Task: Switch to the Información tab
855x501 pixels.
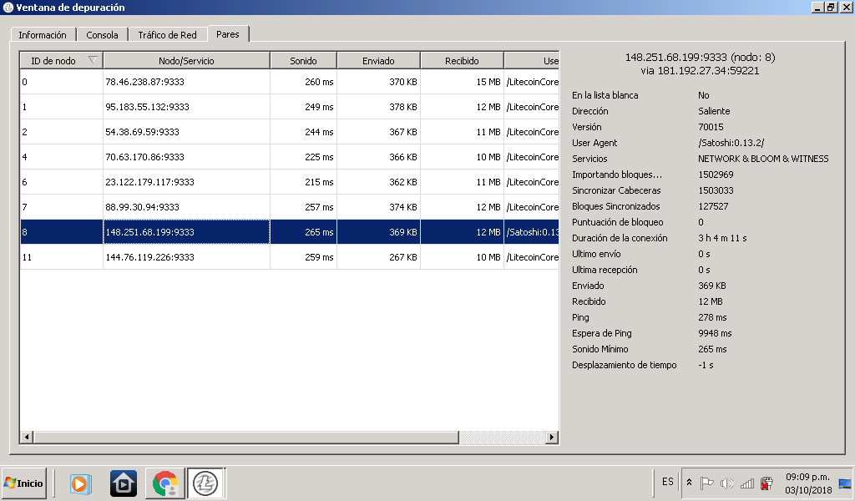Action: pyautogui.click(x=43, y=35)
